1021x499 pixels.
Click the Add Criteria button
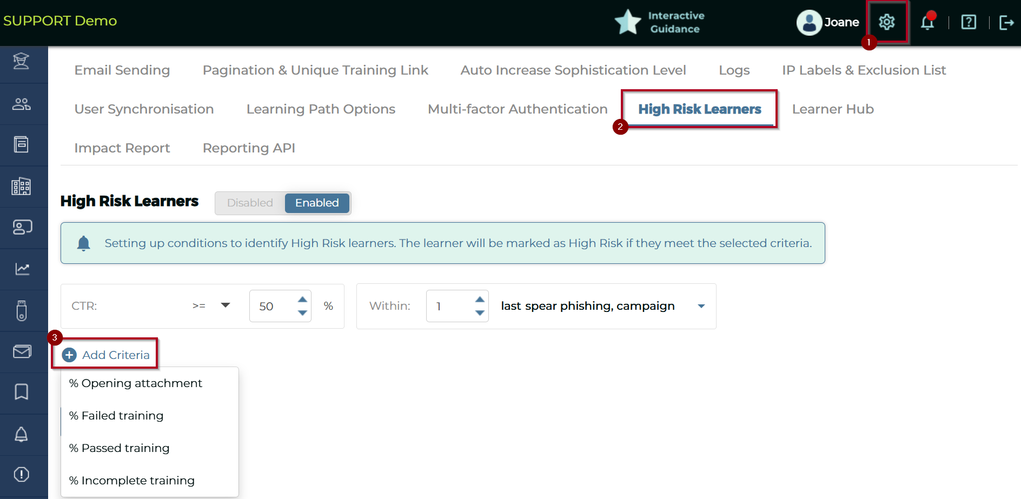pos(106,355)
